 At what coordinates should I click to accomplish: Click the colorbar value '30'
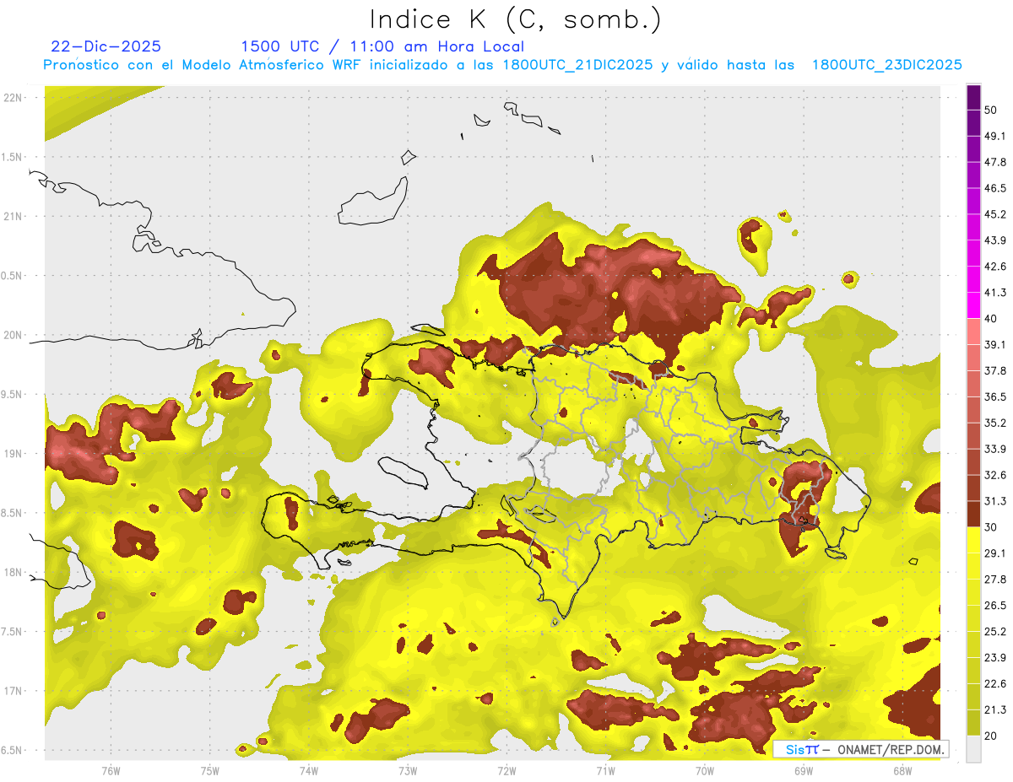[x=991, y=527]
